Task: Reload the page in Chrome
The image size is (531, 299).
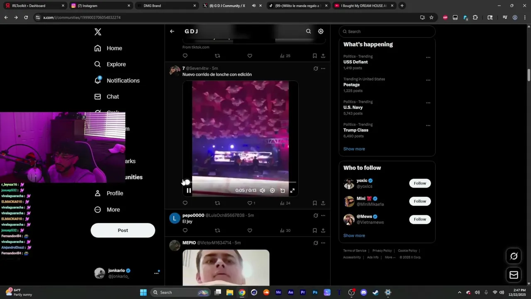Action: [26, 17]
